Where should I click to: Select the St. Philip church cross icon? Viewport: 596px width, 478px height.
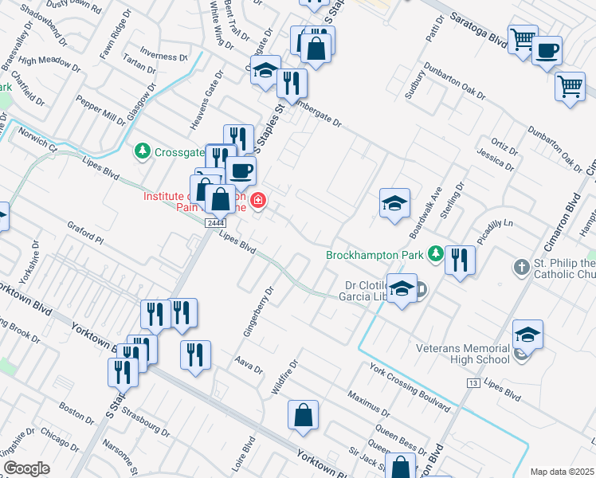(521, 268)
